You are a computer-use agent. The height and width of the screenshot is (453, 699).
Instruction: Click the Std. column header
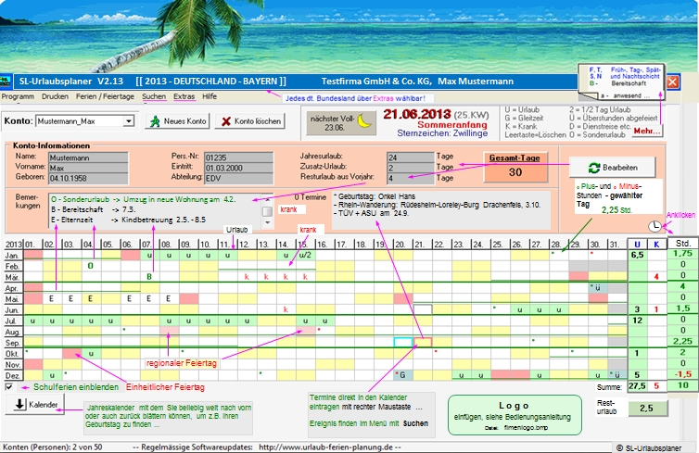(683, 244)
